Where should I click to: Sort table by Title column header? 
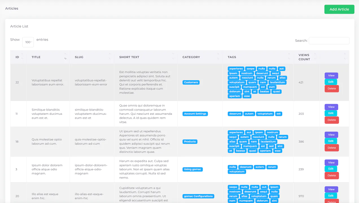coord(36,57)
